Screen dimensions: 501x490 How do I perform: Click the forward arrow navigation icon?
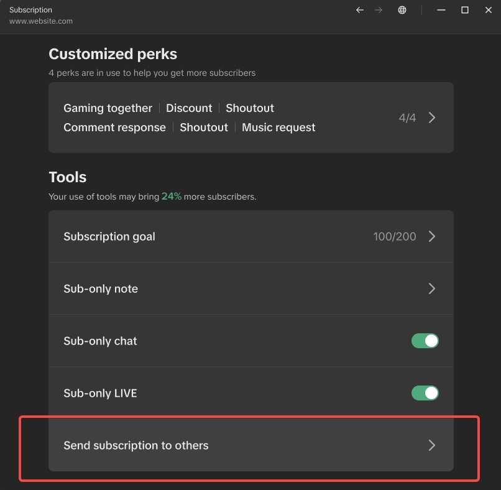[x=379, y=10]
